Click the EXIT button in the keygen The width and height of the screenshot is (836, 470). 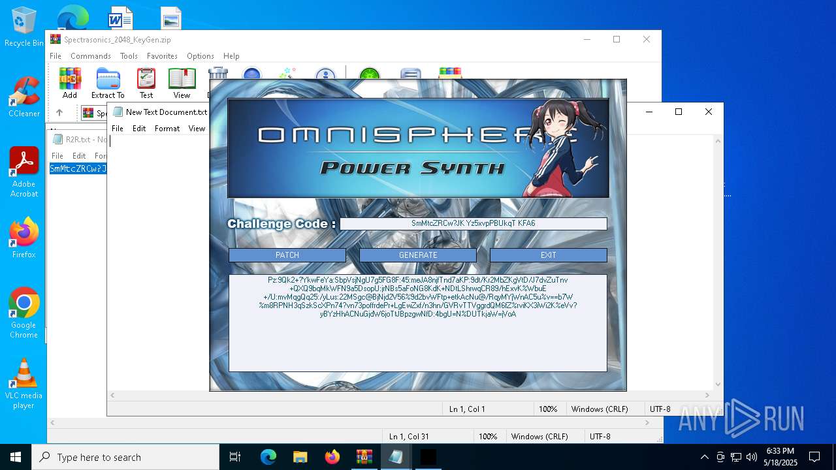point(549,255)
